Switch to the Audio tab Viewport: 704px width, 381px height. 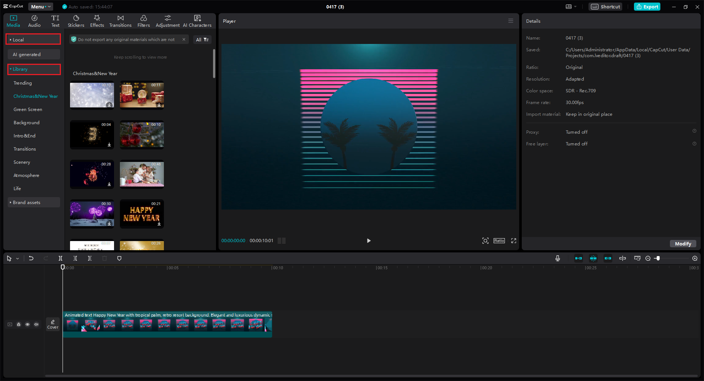point(34,21)
